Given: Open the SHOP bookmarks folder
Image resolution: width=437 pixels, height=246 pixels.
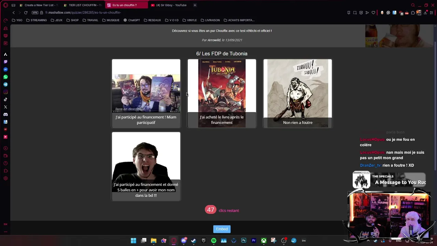Looking at the screenshot, I should 73,20.
